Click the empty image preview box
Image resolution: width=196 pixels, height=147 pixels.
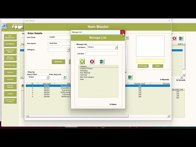click(150, 46)
